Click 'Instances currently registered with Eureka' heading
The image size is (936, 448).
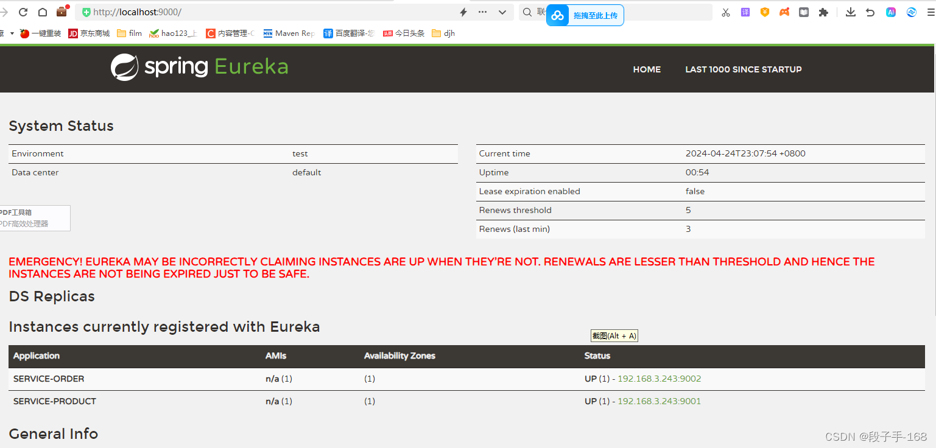(164, 327)
